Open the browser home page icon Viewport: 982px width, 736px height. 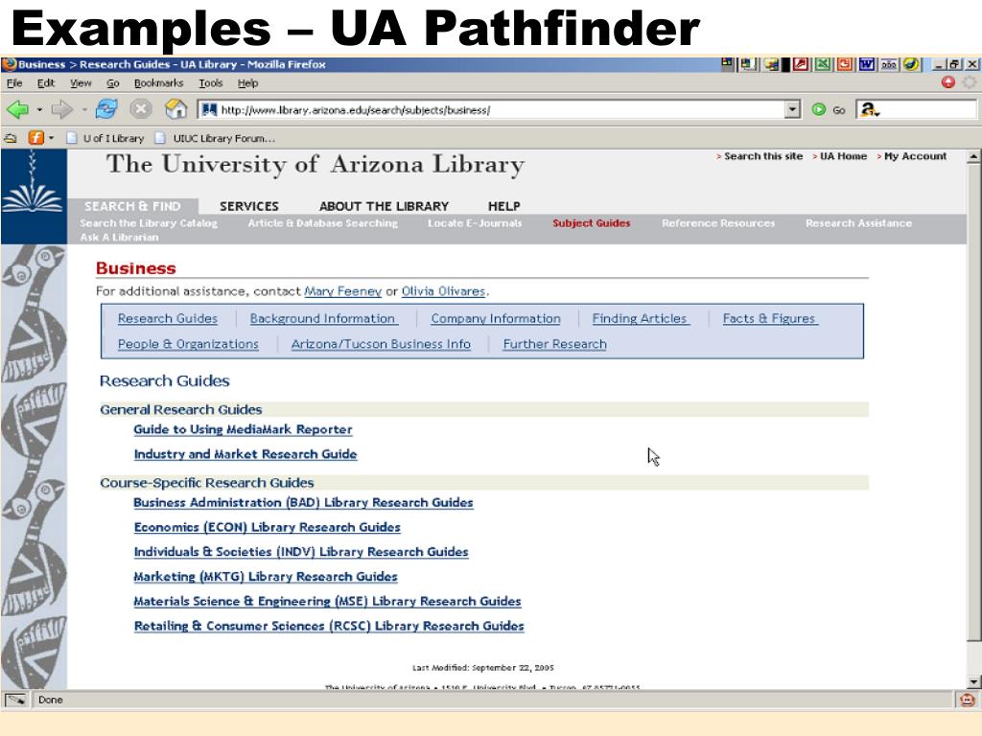click(x=176, y=109)
